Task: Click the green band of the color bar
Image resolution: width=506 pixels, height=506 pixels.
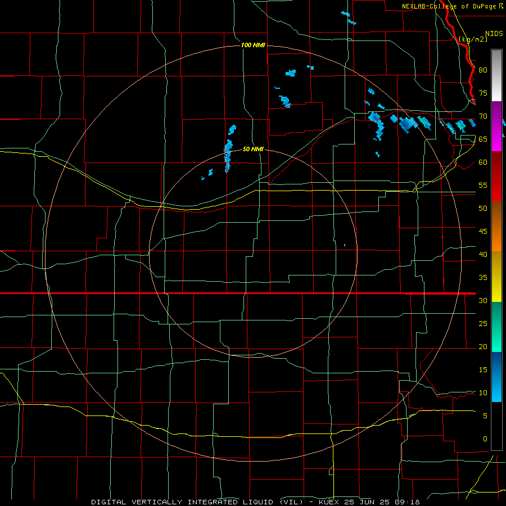Action: 496,327
